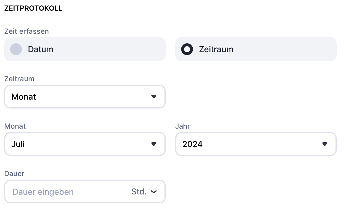Click the arrow icon in Jahr dropdown
Screen dimensions: 345x214
(325, 144)
